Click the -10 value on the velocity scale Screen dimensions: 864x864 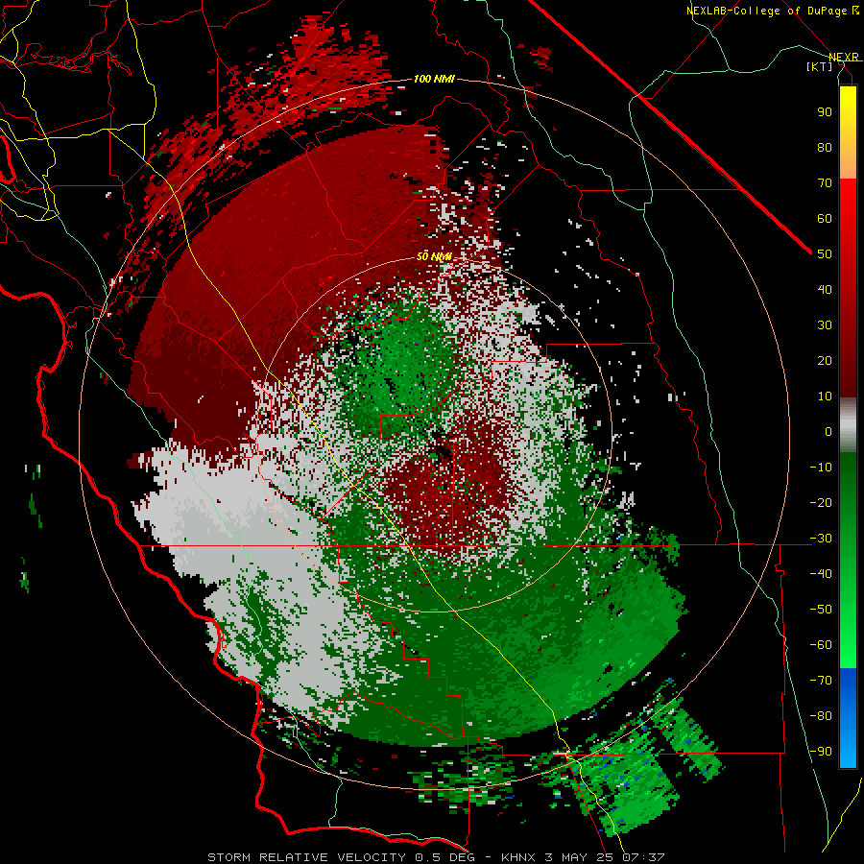(821, 467)
